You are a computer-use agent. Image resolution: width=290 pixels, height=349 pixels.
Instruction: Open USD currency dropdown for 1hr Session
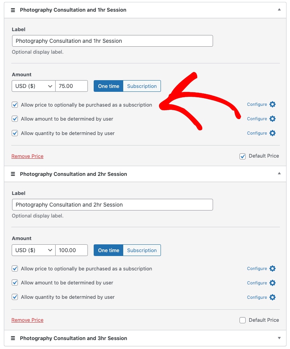click(33, 86)
